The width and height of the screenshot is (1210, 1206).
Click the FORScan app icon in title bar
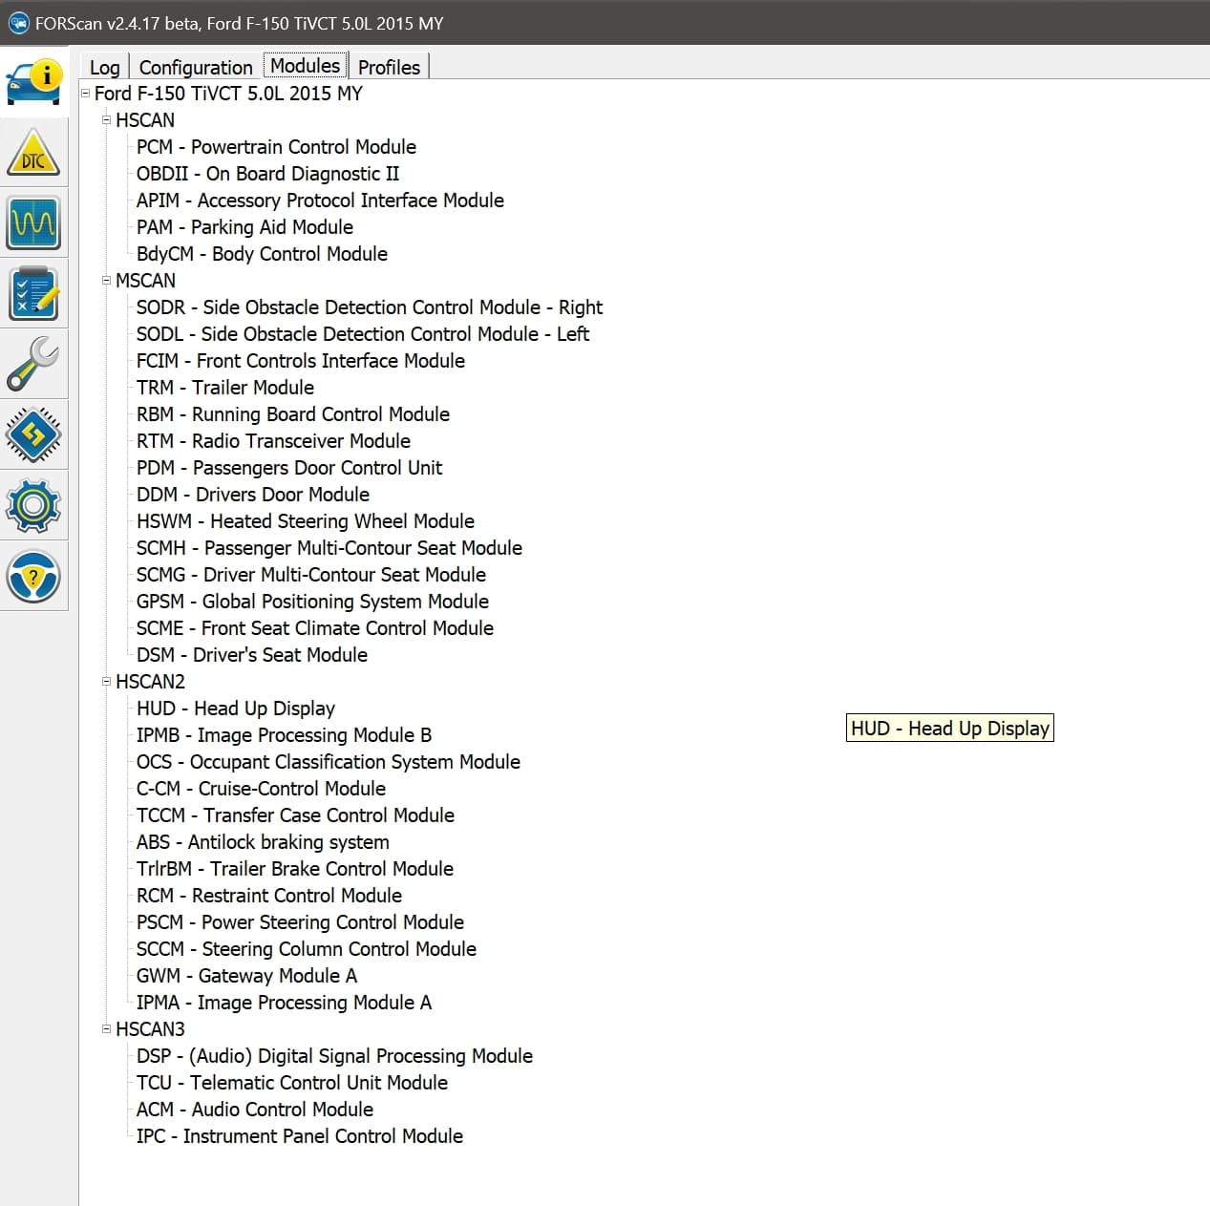pyautogui.click(x=18, y=23)
